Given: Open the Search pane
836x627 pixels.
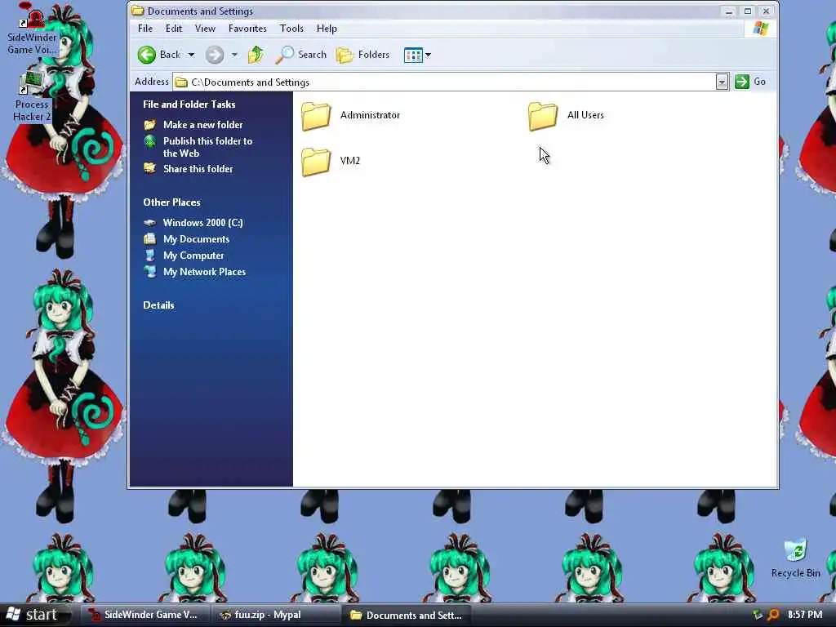Looking at the screenshot, I should 300,55.
